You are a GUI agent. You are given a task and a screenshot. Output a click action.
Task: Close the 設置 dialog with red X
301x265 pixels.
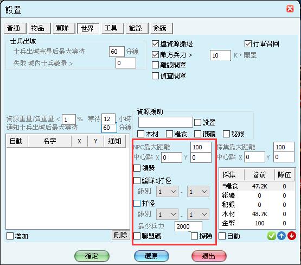click(290, 9)
